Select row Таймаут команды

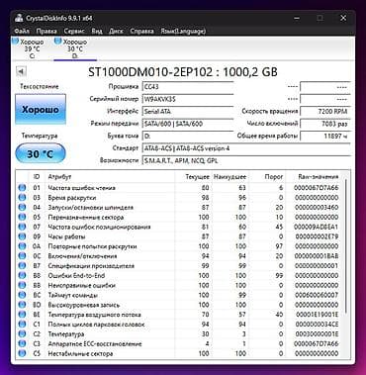tap(179, 295)
